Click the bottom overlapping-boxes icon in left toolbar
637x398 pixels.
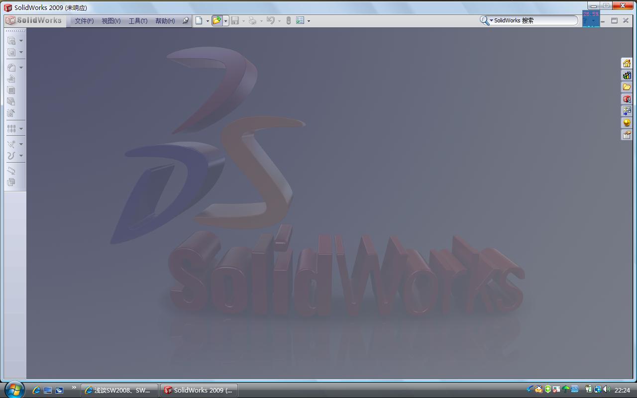point(11,182)
